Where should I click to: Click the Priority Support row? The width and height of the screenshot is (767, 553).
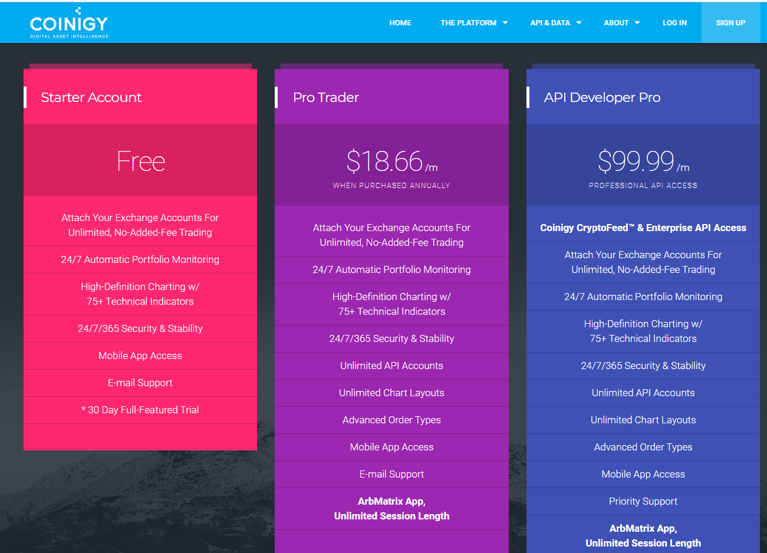coord(643,501)
